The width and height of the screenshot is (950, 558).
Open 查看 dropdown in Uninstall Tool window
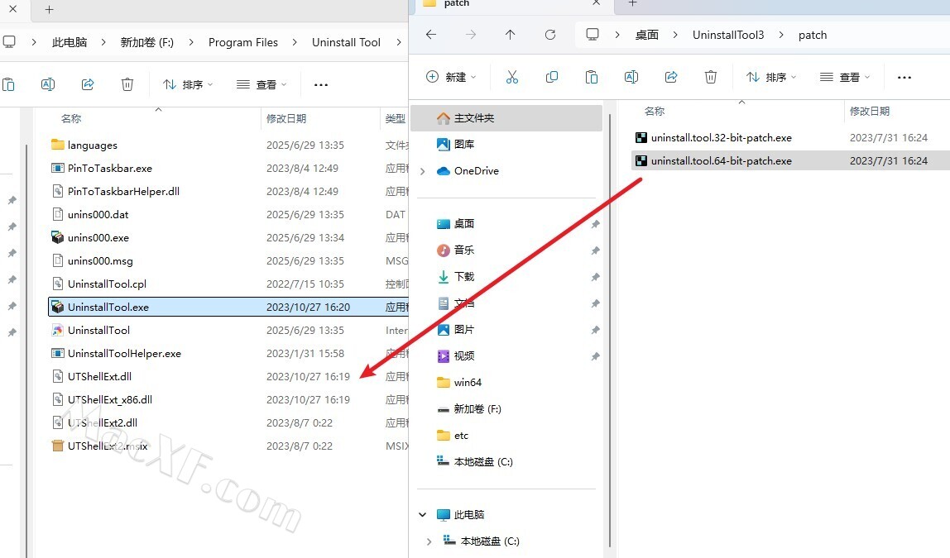pos(261,84)
